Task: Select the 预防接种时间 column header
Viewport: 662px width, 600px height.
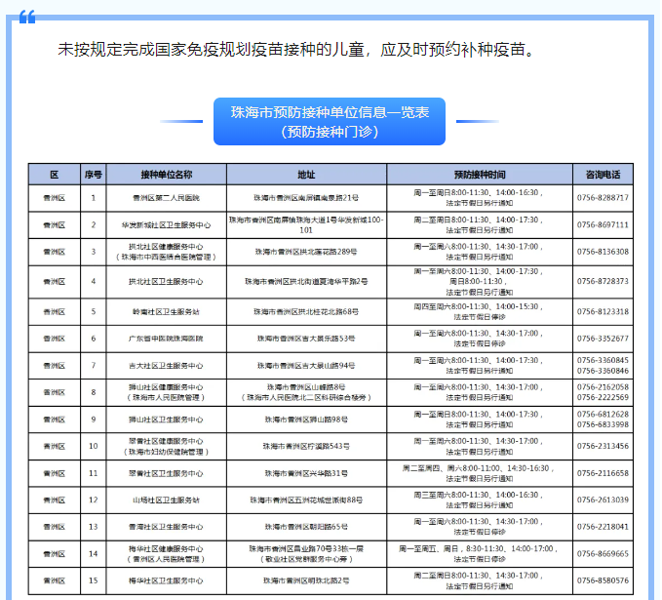Action: tap(480, 175)
